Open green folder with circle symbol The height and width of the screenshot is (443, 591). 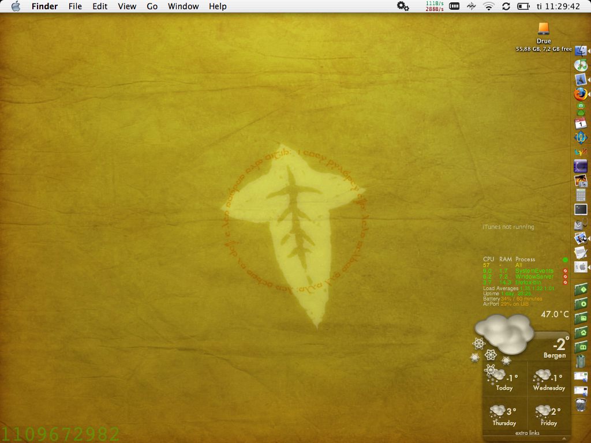581,303
